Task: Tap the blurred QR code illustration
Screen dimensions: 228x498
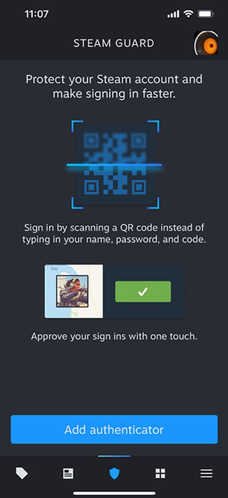Action: 115,164
